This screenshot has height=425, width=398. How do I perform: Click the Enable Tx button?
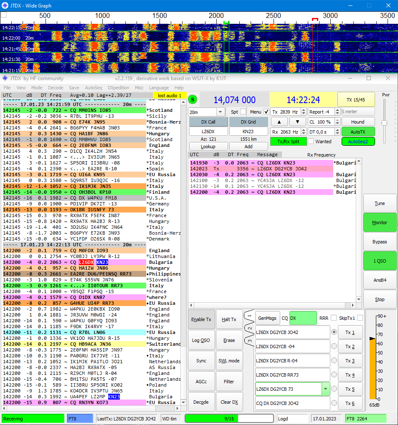[201, 319]
